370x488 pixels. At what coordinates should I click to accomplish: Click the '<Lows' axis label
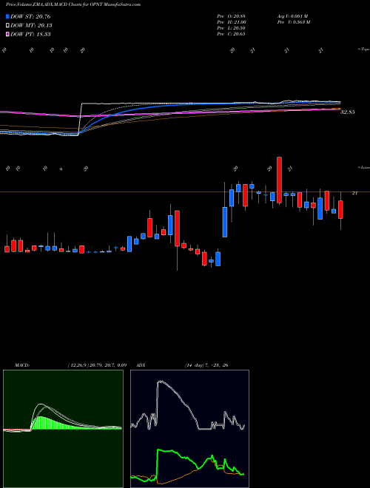[x=363, y=167]
